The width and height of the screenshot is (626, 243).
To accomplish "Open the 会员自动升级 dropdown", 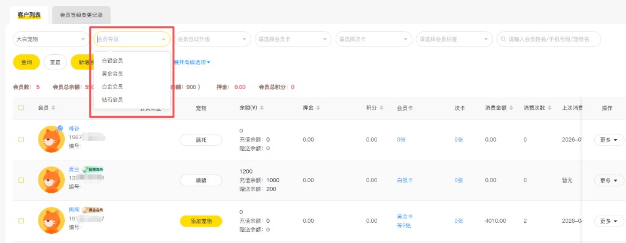I will pyautogui.click(x=212, y=40).
